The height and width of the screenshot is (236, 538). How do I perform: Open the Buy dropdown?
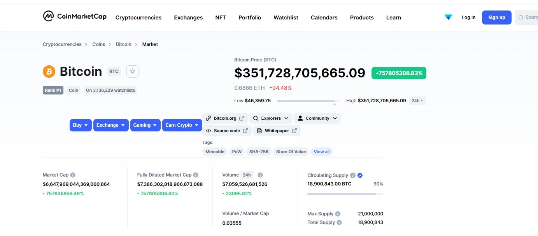81,125
